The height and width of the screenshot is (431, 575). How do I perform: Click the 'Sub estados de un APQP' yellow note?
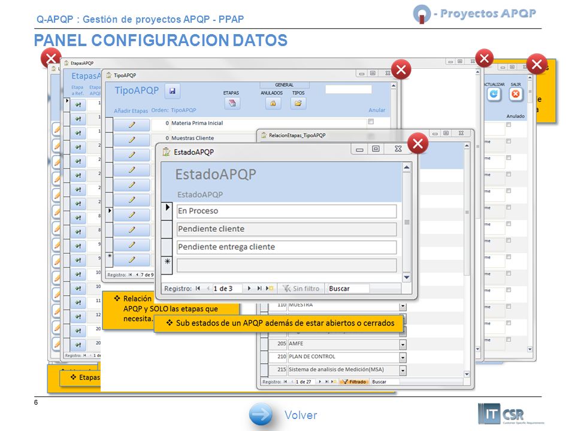click(x=279, y=323)
